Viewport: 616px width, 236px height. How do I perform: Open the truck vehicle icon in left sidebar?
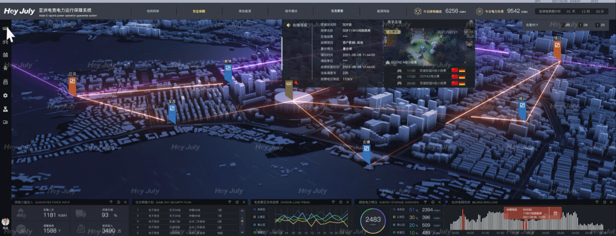5,122
